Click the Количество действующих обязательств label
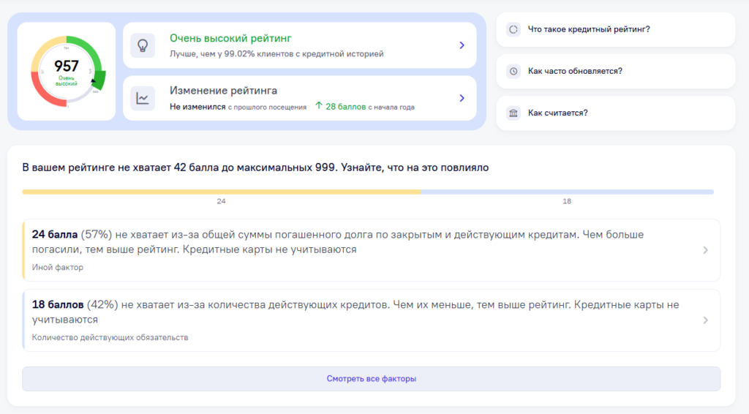Screen dimensions: 749x414 [110, 338]
